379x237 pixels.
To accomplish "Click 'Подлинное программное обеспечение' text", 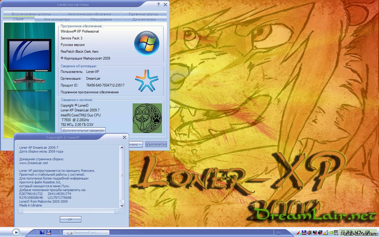I will [x=89, y=92].
